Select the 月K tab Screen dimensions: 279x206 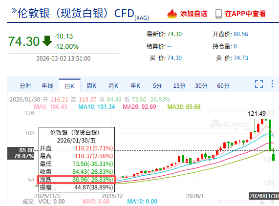(113, 86)
